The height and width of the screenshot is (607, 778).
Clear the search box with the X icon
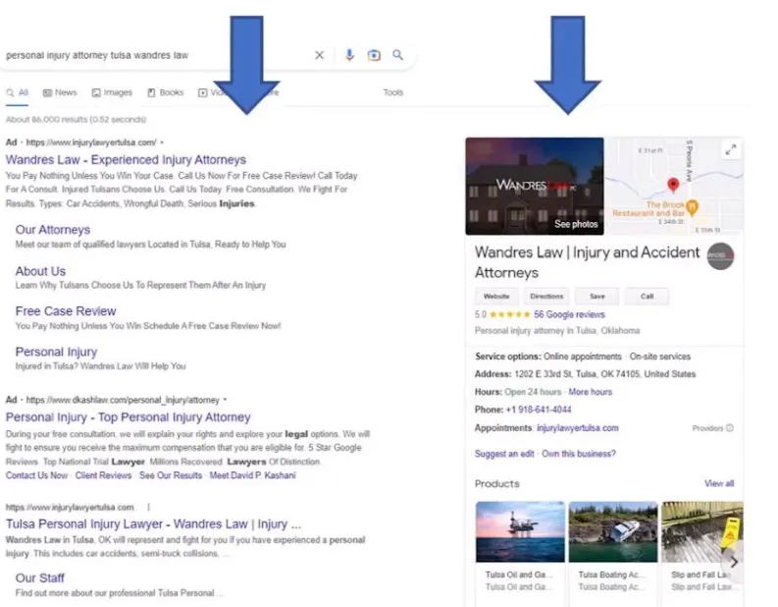pos(319,55)
